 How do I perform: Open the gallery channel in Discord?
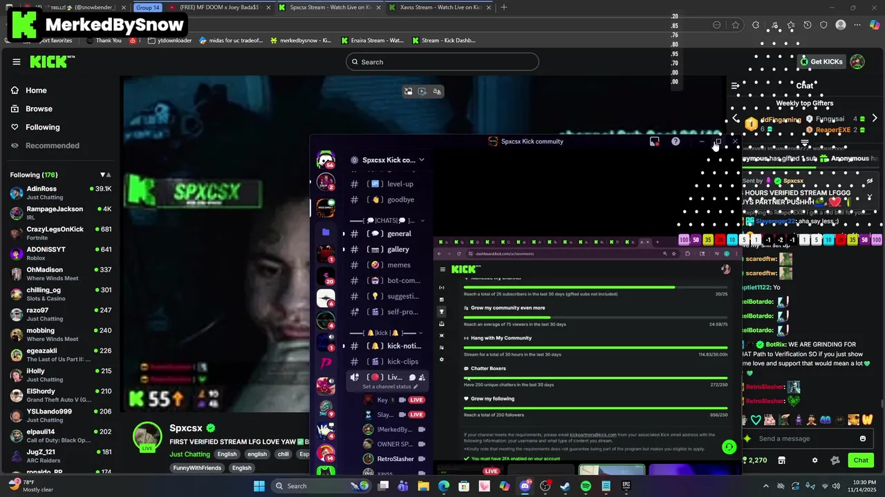click(x=387, y=249)
